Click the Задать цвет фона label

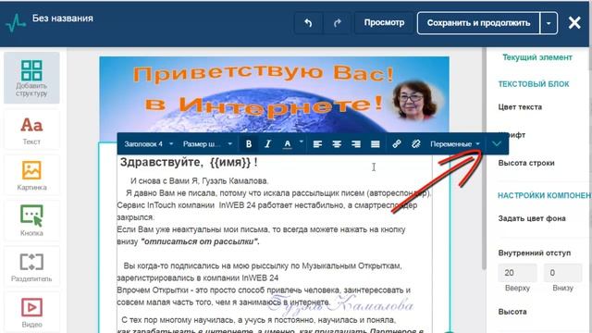(x=532, y=218)
